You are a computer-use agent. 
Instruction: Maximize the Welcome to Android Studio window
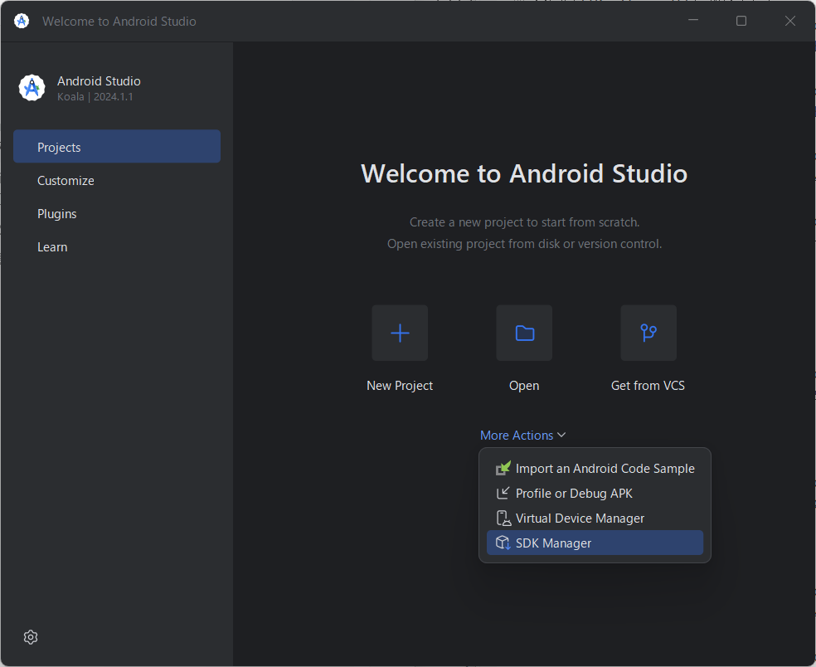[741, 21]
